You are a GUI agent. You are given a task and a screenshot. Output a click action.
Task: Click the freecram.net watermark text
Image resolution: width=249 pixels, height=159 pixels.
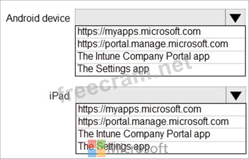[125, 78]
